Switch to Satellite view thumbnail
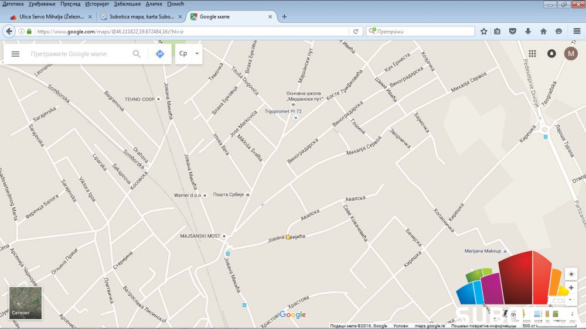586x329 pixels. pos(25,303)
